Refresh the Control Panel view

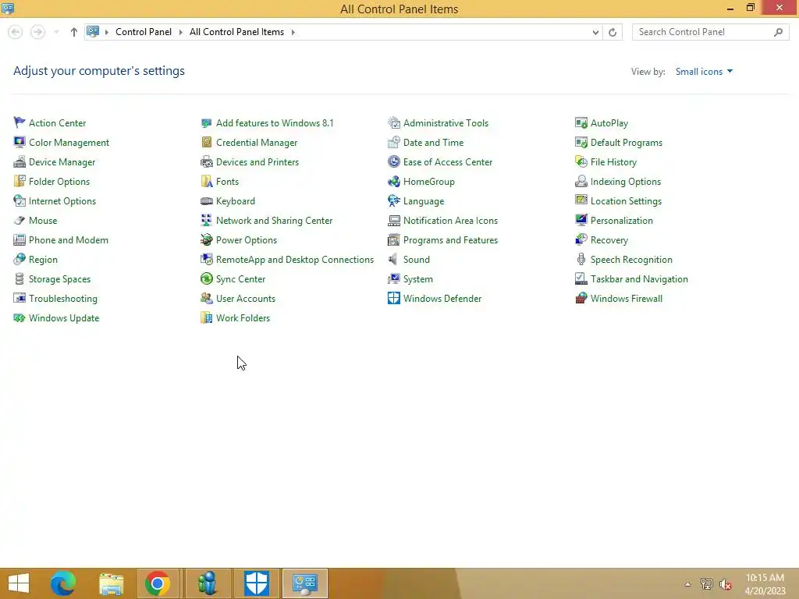[x=613, y=32]
